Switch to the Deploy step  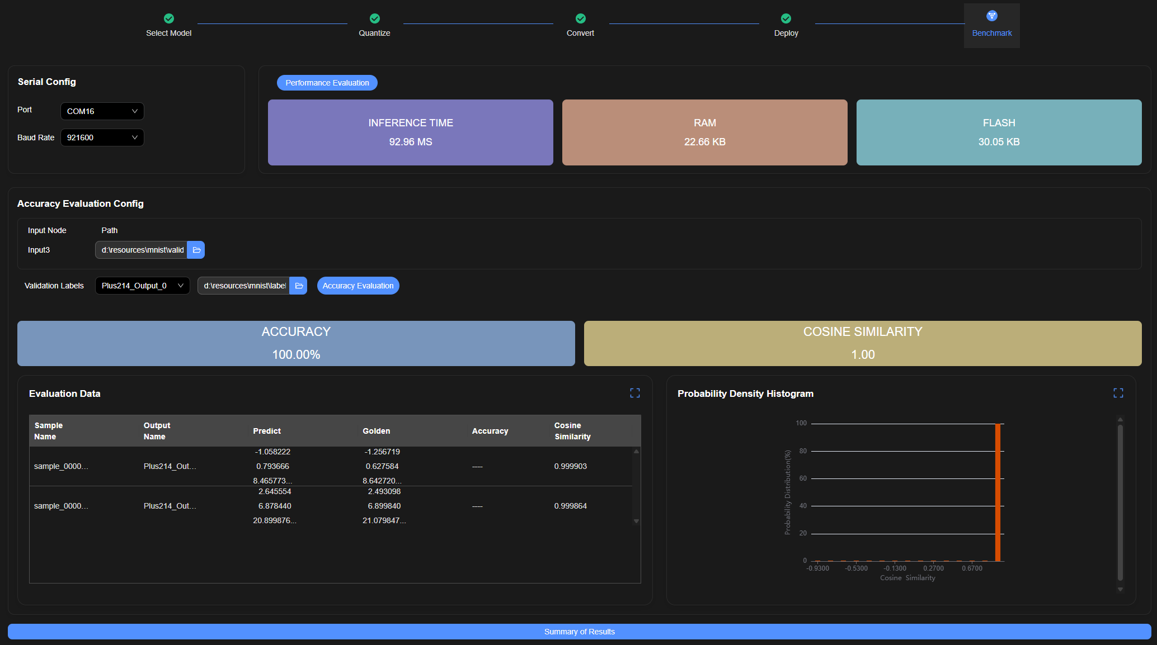coord(786,33)
